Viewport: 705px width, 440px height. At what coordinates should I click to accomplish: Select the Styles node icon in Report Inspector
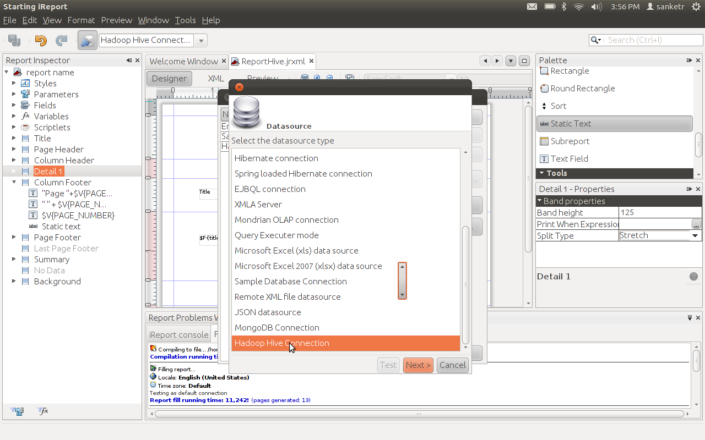pyautogui.click(x=26, y=83)
